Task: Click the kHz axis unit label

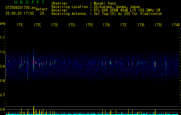Action: pyautogui.click(x=3, y=24)
